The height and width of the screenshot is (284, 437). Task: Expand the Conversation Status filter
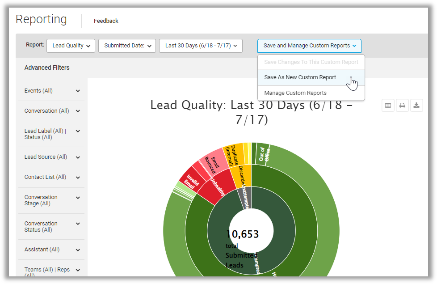click(x=51, y=227)
